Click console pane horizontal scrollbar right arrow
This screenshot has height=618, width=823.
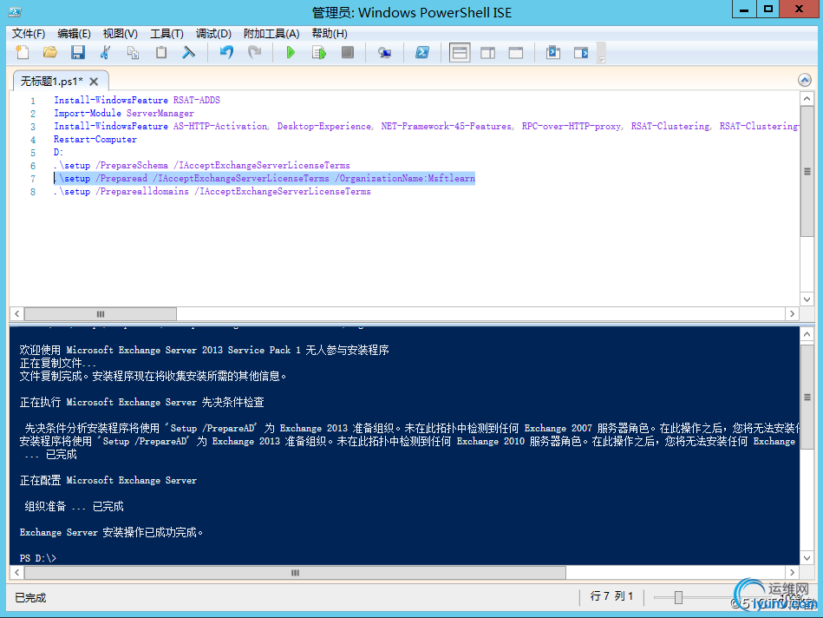792,572
